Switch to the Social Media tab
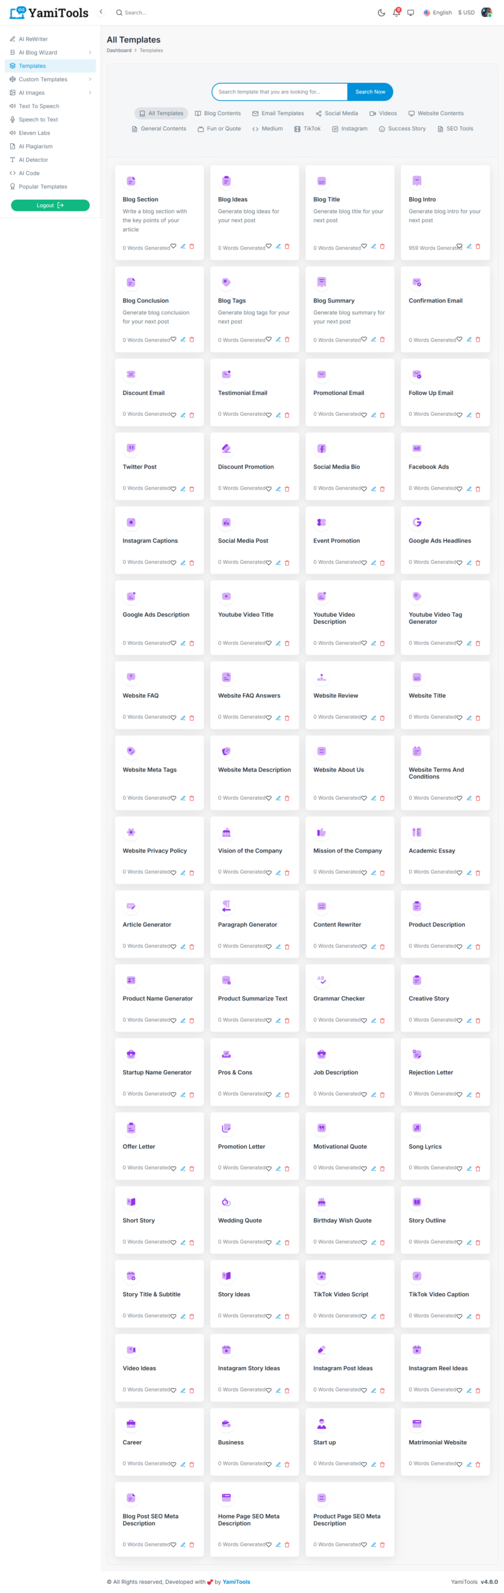Screen dimensions: 504x1593 click(x=337, y=113)
